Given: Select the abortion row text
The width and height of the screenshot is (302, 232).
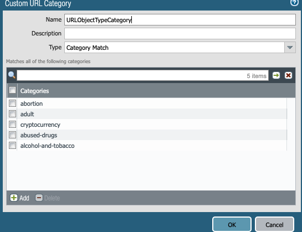Looking at the screenshot, I should tap(32, 104).
